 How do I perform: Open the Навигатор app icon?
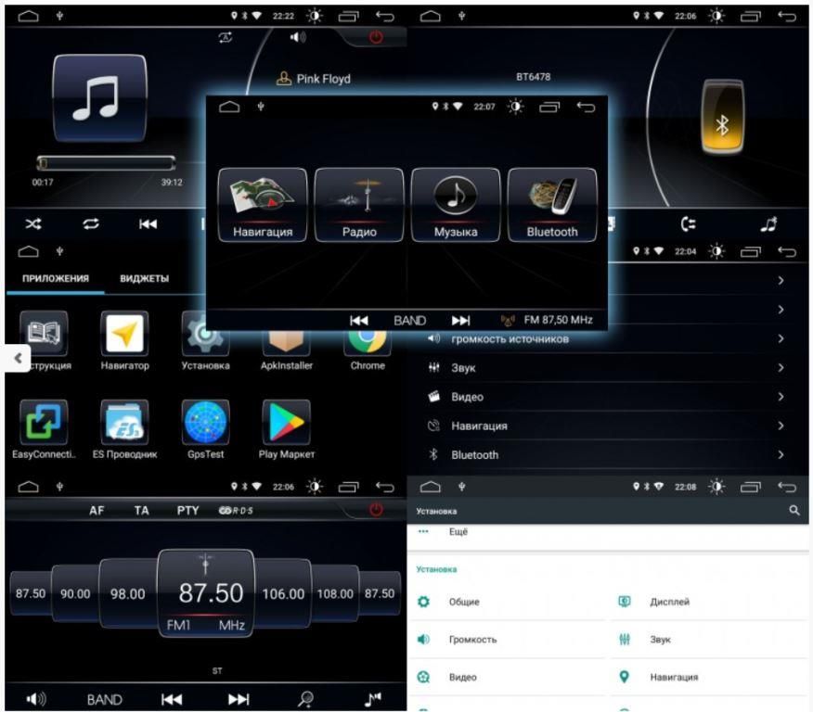click(x=124, y=334)
